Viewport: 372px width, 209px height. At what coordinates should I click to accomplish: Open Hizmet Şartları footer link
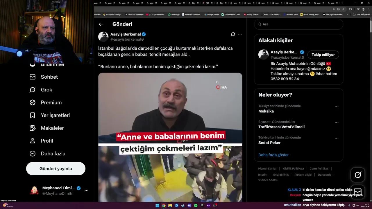point(268,169)
